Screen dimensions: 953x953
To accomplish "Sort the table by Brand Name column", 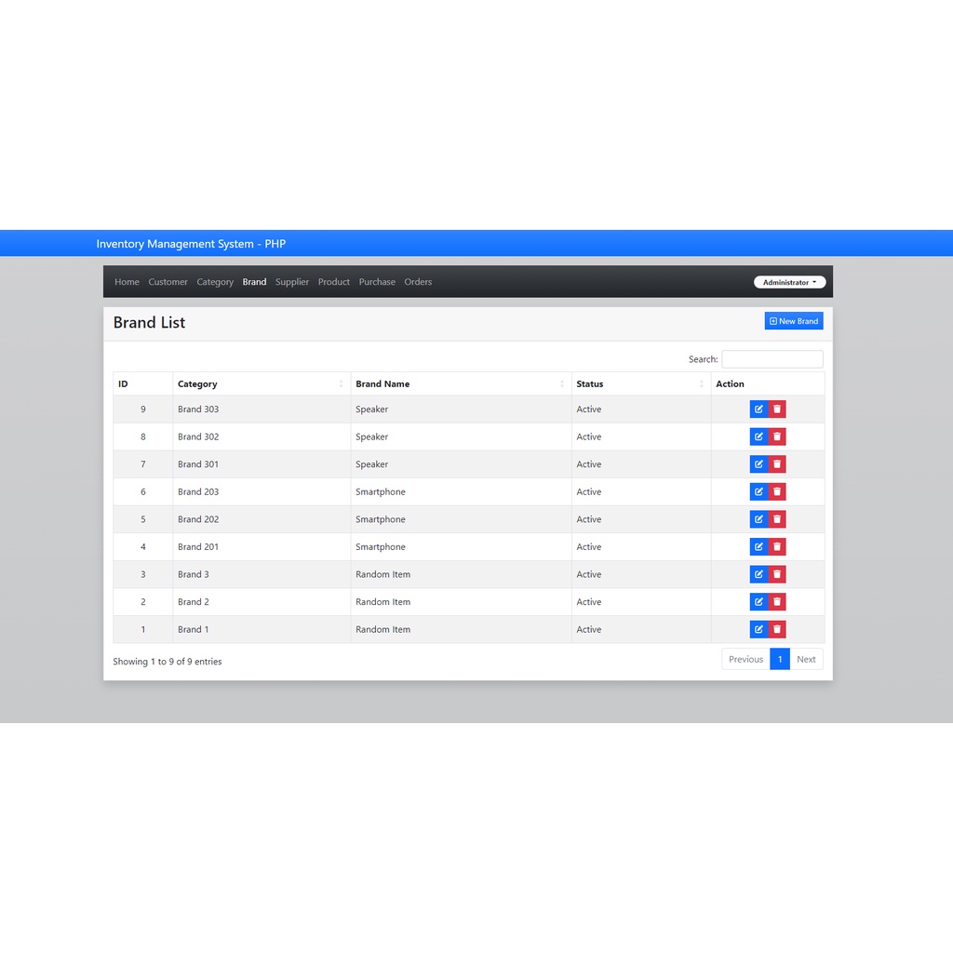I will pos(383,383).
